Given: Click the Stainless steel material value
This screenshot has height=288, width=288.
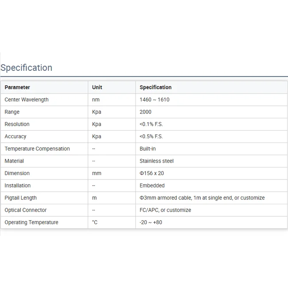Looking at the screenshot, I should pos(156,161).
